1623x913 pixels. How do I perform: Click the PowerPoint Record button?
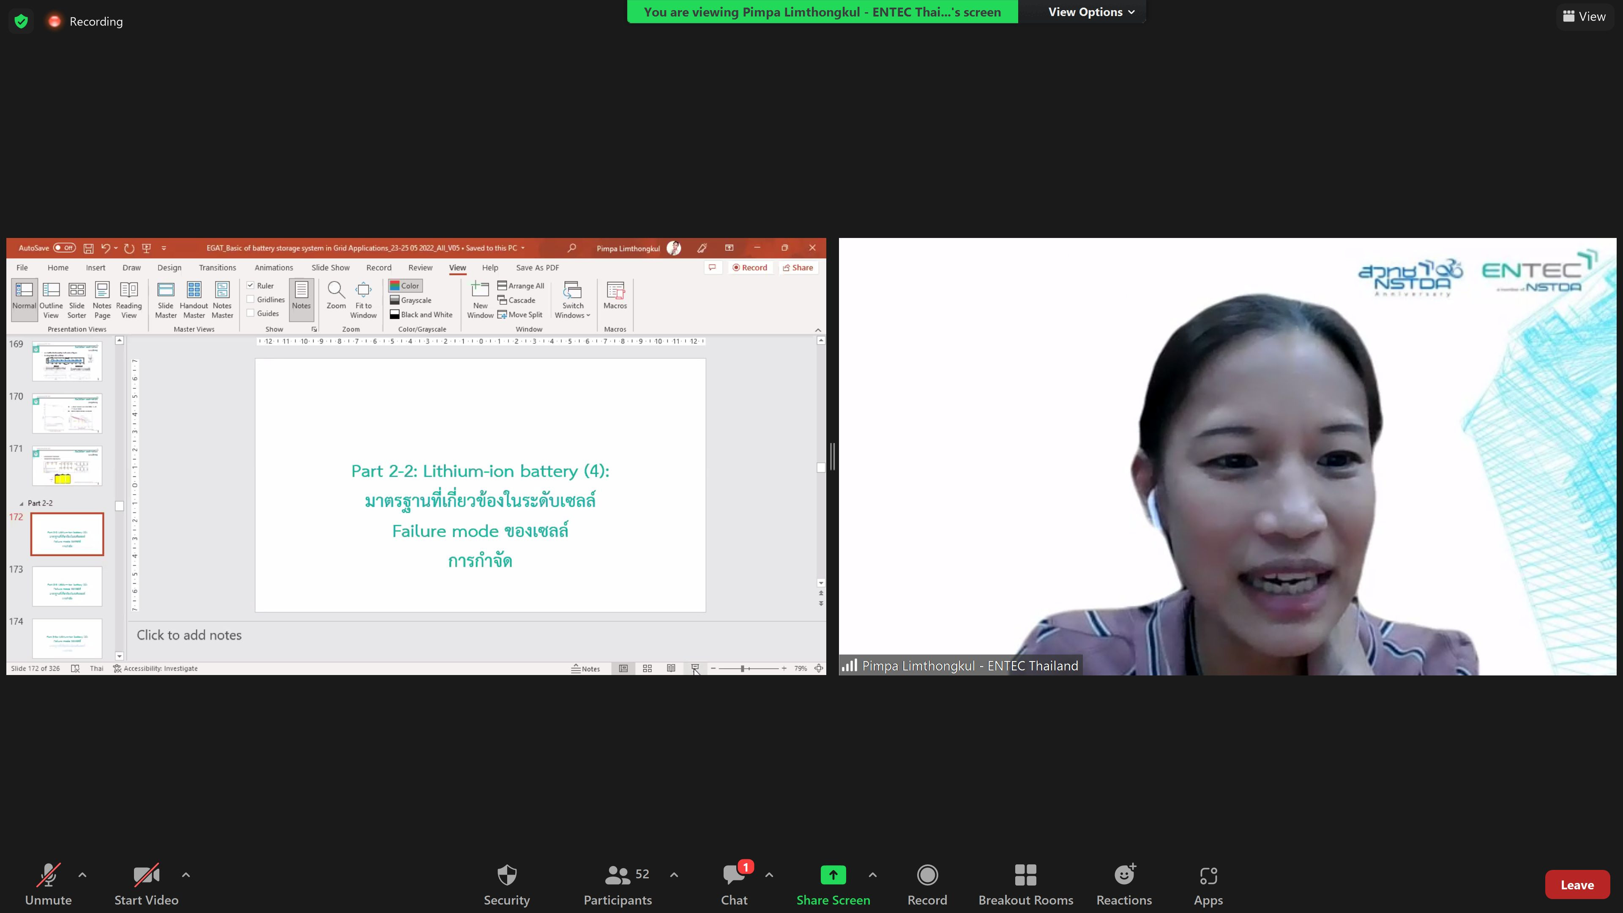point(750,268)
